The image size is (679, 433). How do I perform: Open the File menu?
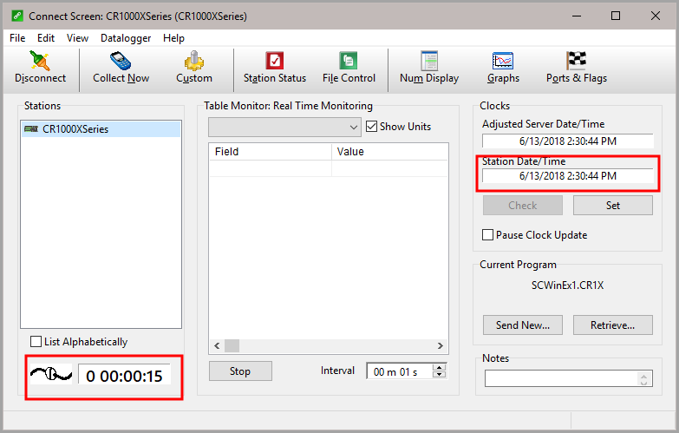pyautogui.click(x=17, y=38)
